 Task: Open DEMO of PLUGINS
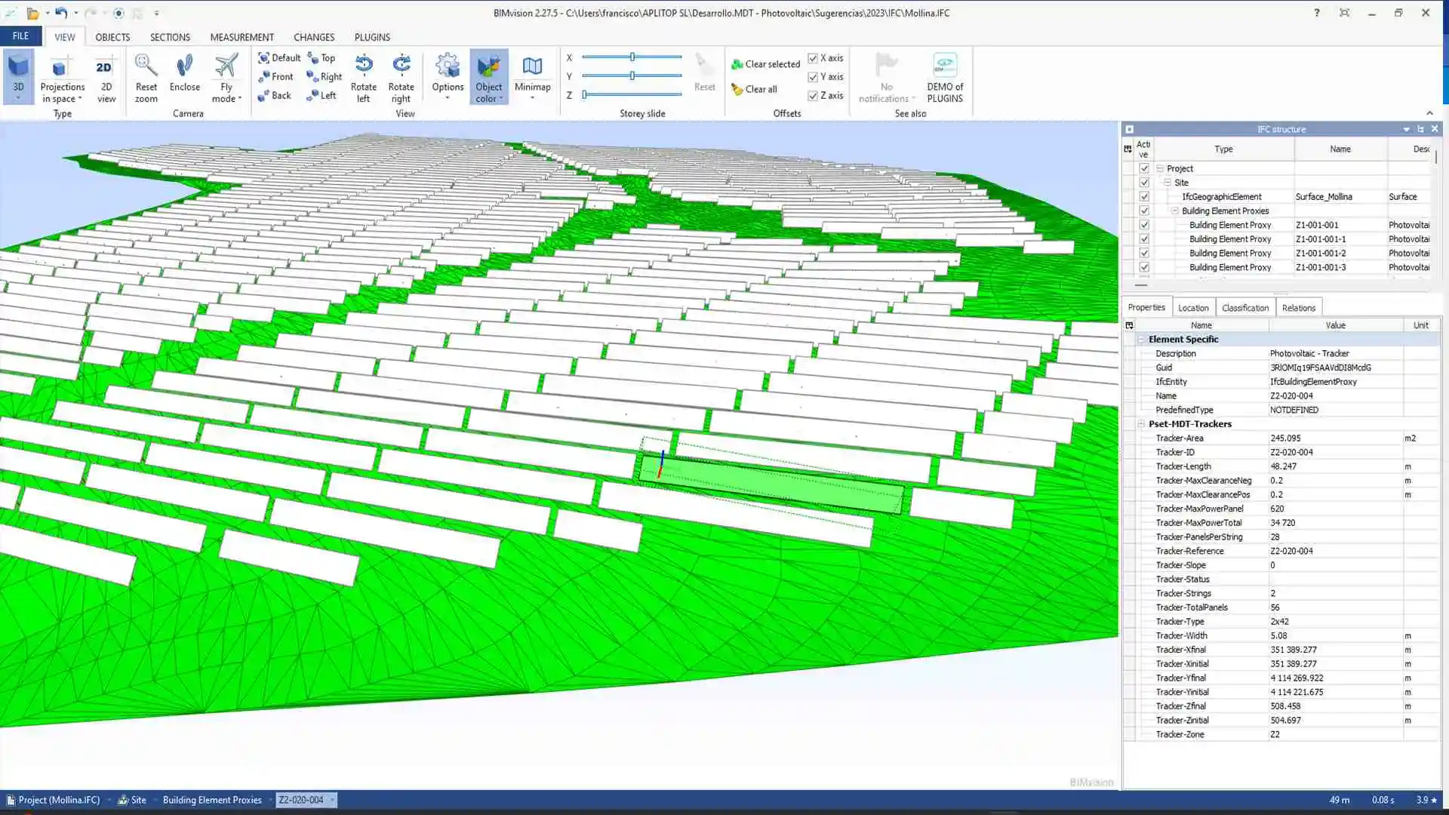[945, 76]
